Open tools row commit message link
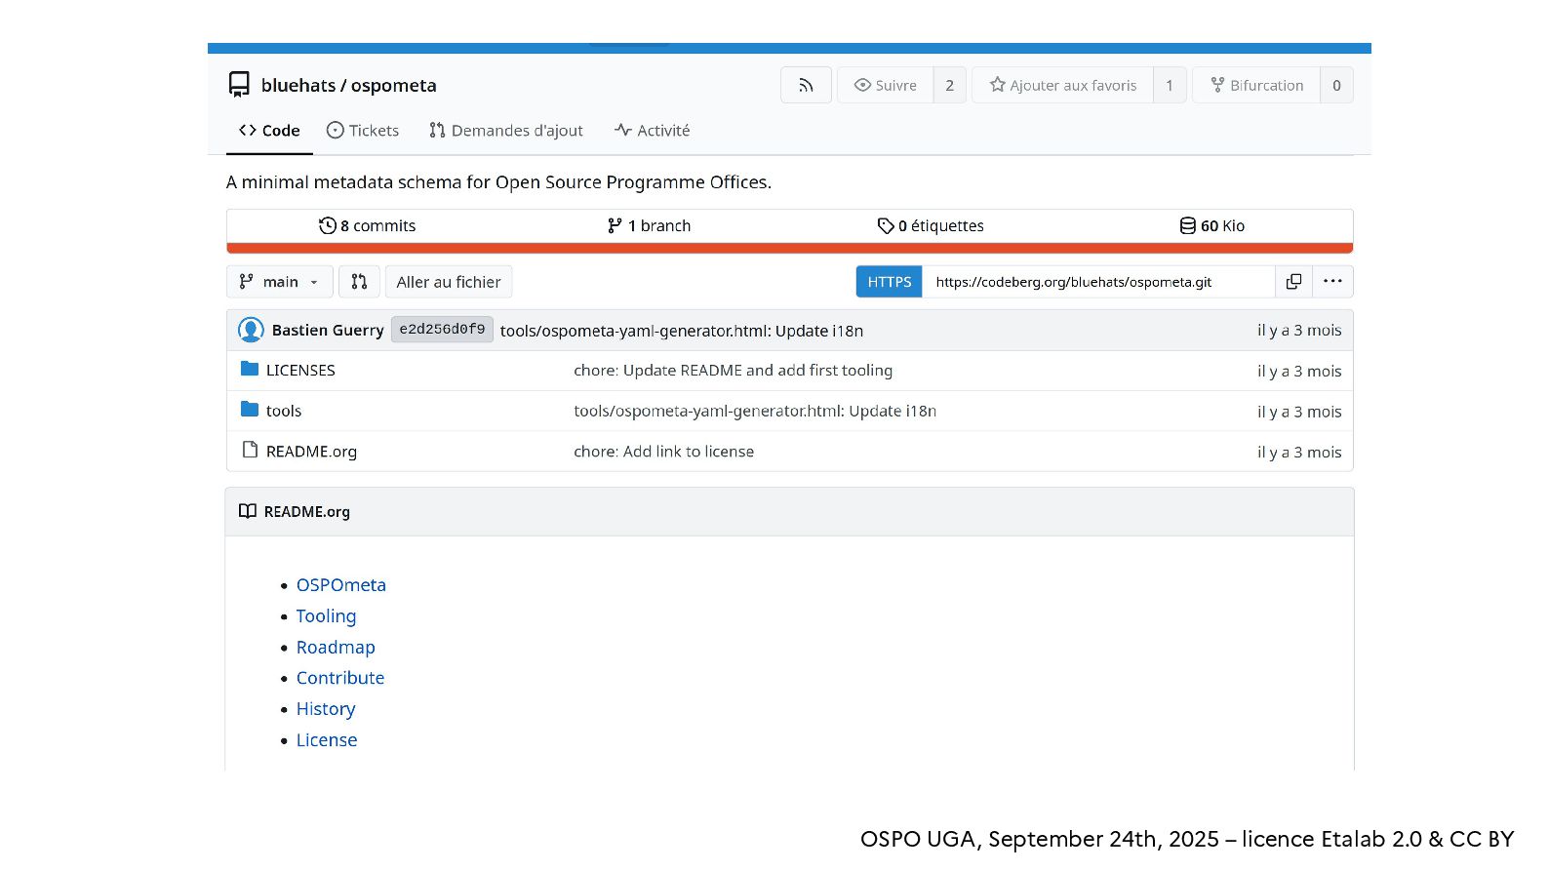The height and width of the screenshot is (871, 1548). point(755,412)
